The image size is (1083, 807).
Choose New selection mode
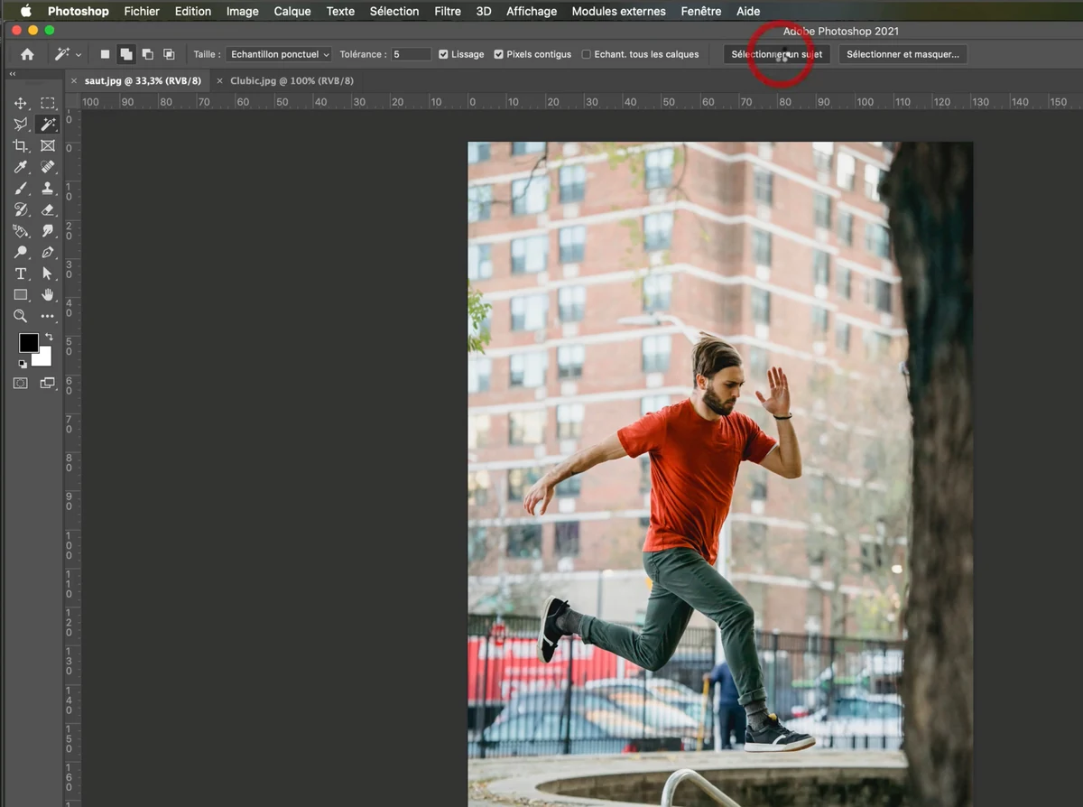[105, 54]
